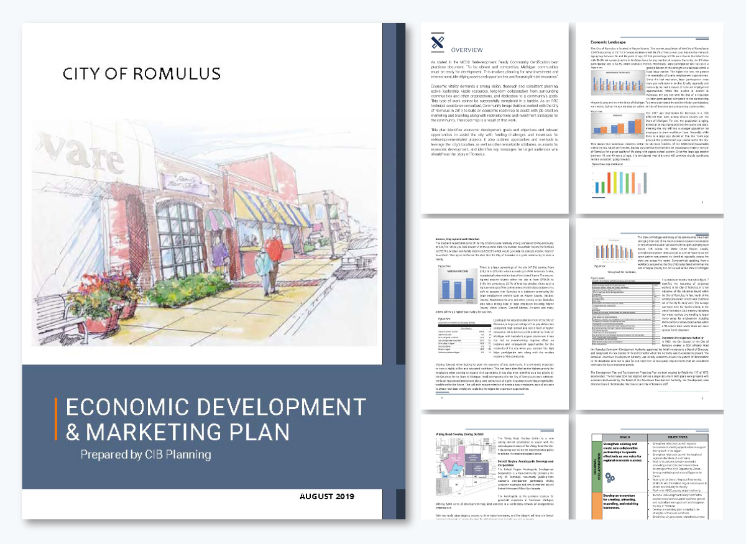This screenshot has height=544, width=746.
Task: Click the Median Income bar chart on page 7
Action: [x=458, y=287]
